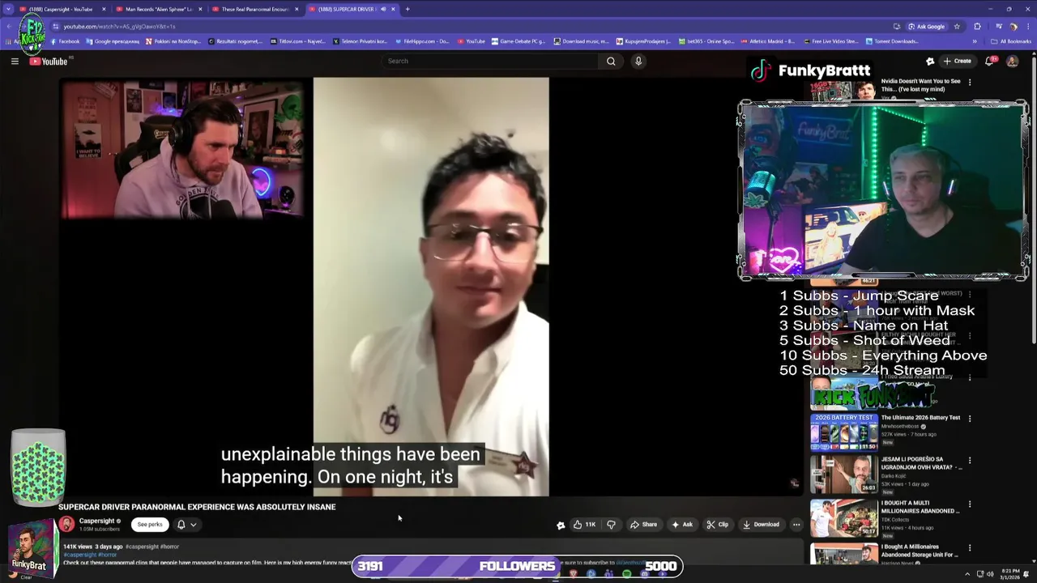Select the SUPERCAR DRIVER browser tab
Screen dimensions: 1037x583
(x=346, y=9)
